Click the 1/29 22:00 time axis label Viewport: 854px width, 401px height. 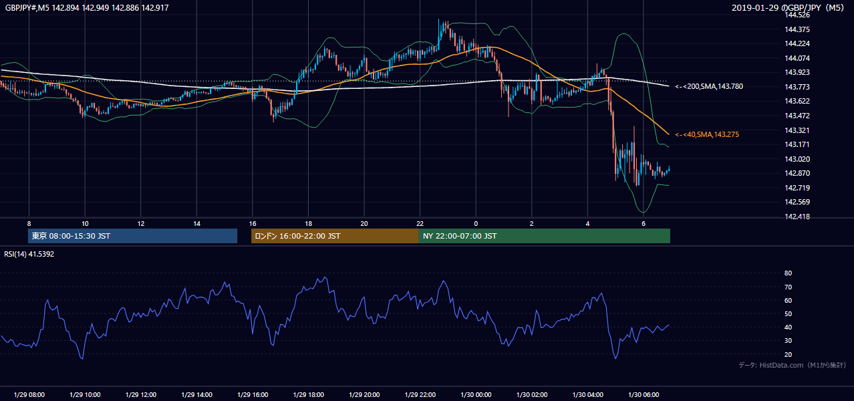pyautogui.click(x=420, y=395)
